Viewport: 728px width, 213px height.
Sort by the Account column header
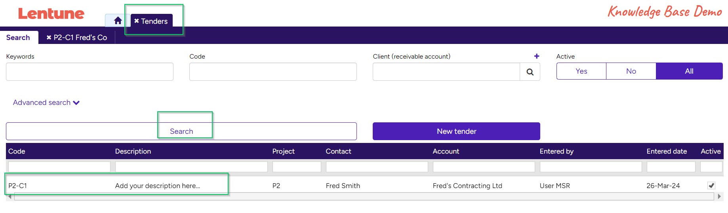(x=446, y=151)
